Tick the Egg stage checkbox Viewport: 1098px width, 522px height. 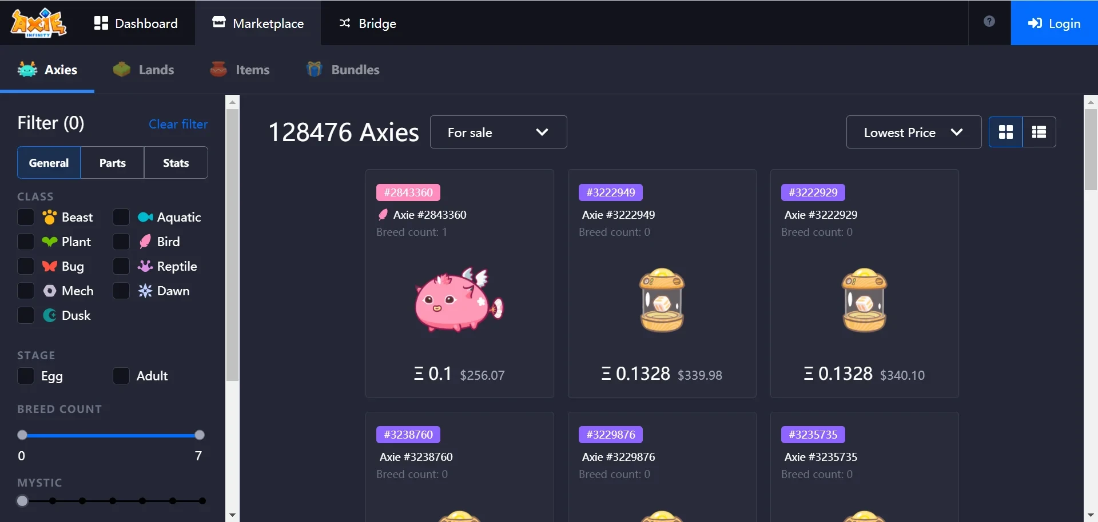pyautogui.click(x=26, y=376)
